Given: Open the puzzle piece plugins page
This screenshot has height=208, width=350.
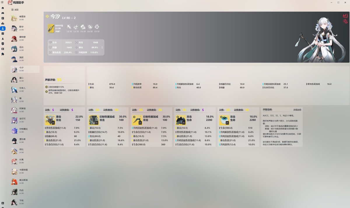Looking at the screenshot, I should click(3, 54).
